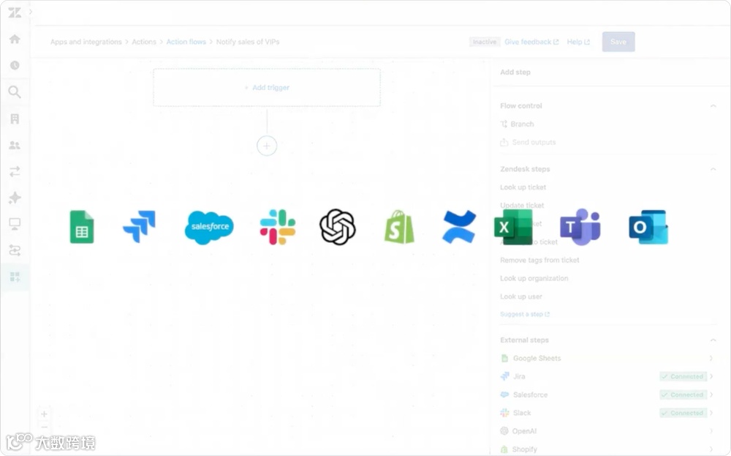Click the large Outlook logo
This screenshot has height=456, width=731.
point(648,227)
